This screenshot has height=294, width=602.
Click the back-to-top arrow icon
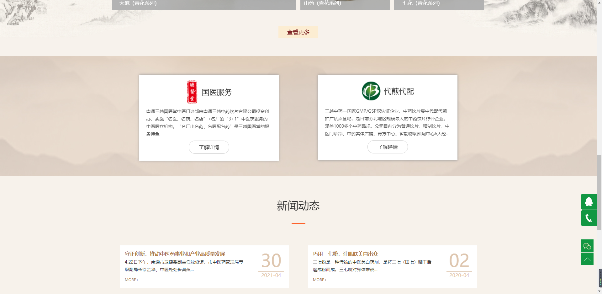coord(587,259)
